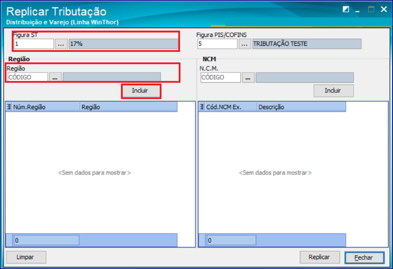This screenshot has height=269, width=393.
Task: Close the Replicar Tributação window
Action: click(x=384, y=9)
